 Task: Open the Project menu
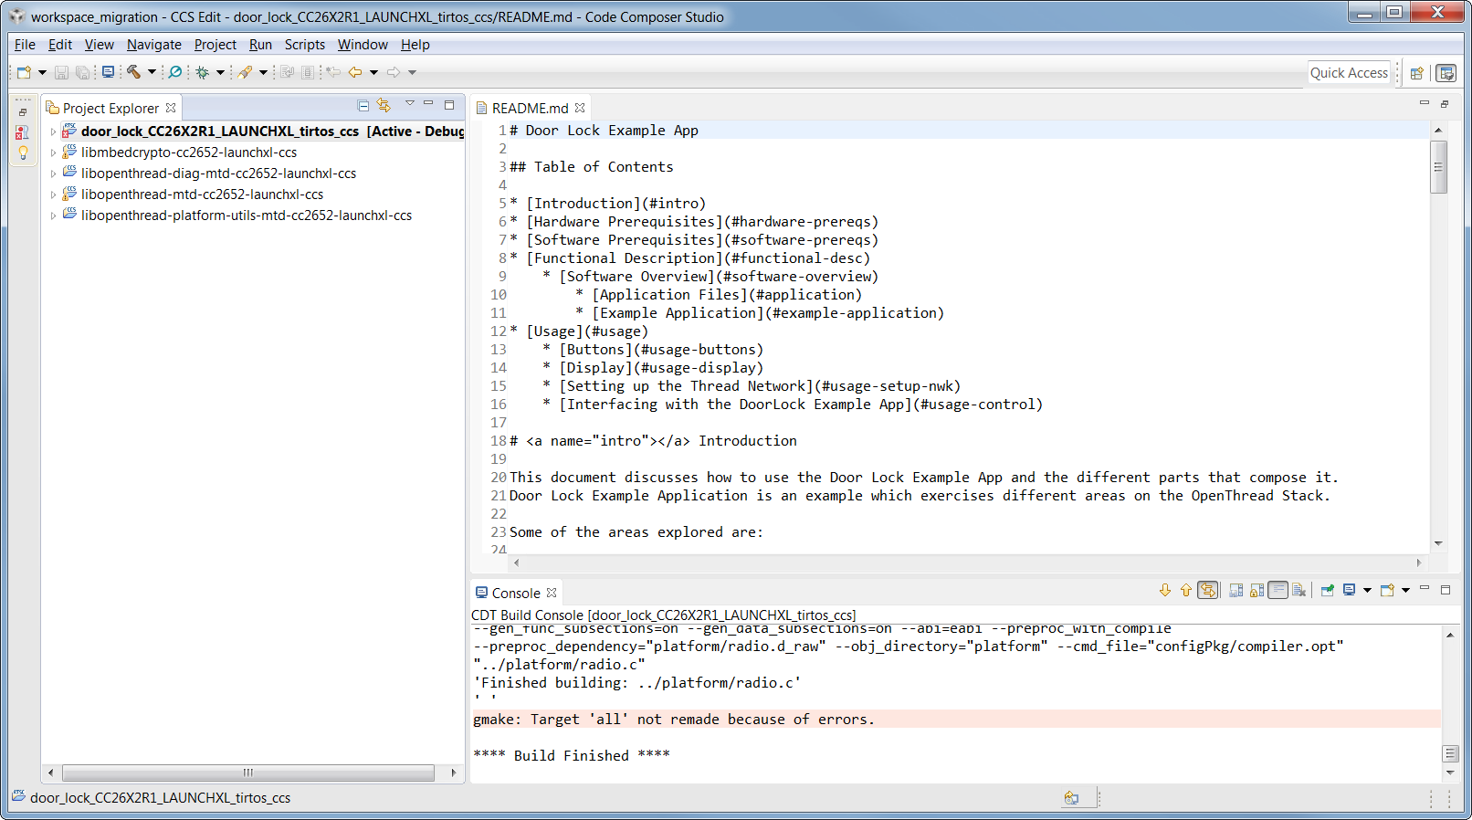(x=216, y=45)
